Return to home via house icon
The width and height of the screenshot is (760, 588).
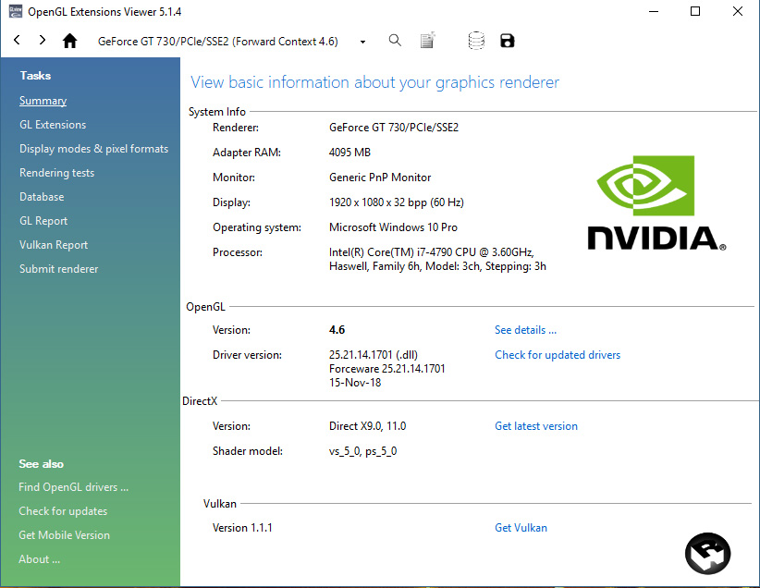(x=69, y=41)
